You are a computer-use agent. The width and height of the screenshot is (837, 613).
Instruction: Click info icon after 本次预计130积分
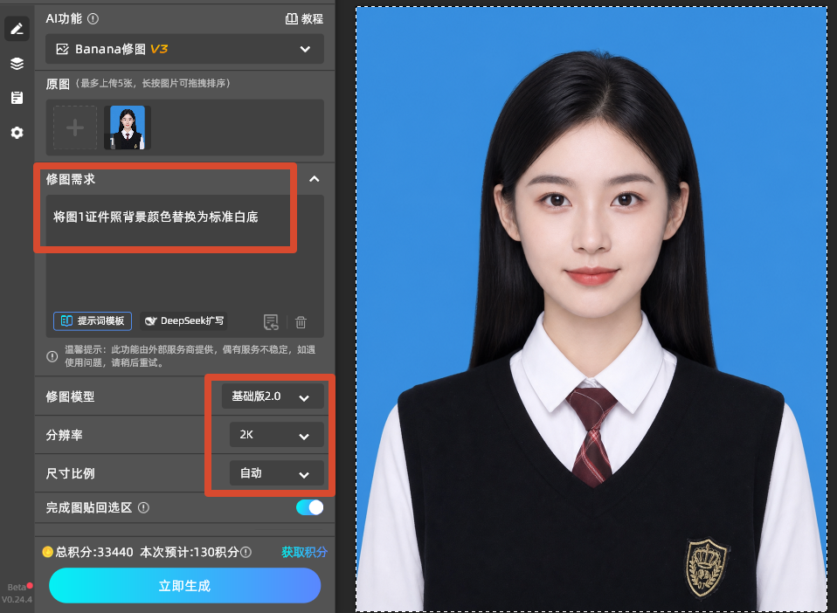(x=246, y=552)
